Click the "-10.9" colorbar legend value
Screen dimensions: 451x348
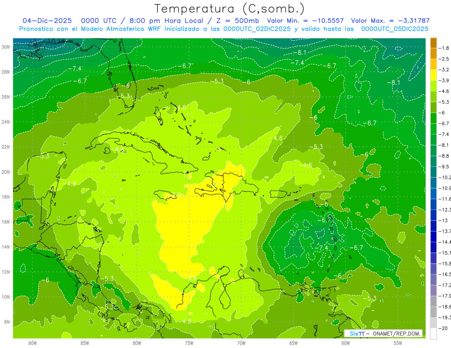click(445, 188)
